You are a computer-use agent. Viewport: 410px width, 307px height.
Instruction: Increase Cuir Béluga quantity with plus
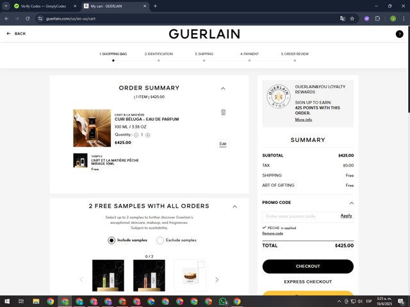tap(148, 135)
